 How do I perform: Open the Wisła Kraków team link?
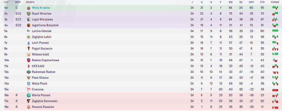tap(41, 8)
